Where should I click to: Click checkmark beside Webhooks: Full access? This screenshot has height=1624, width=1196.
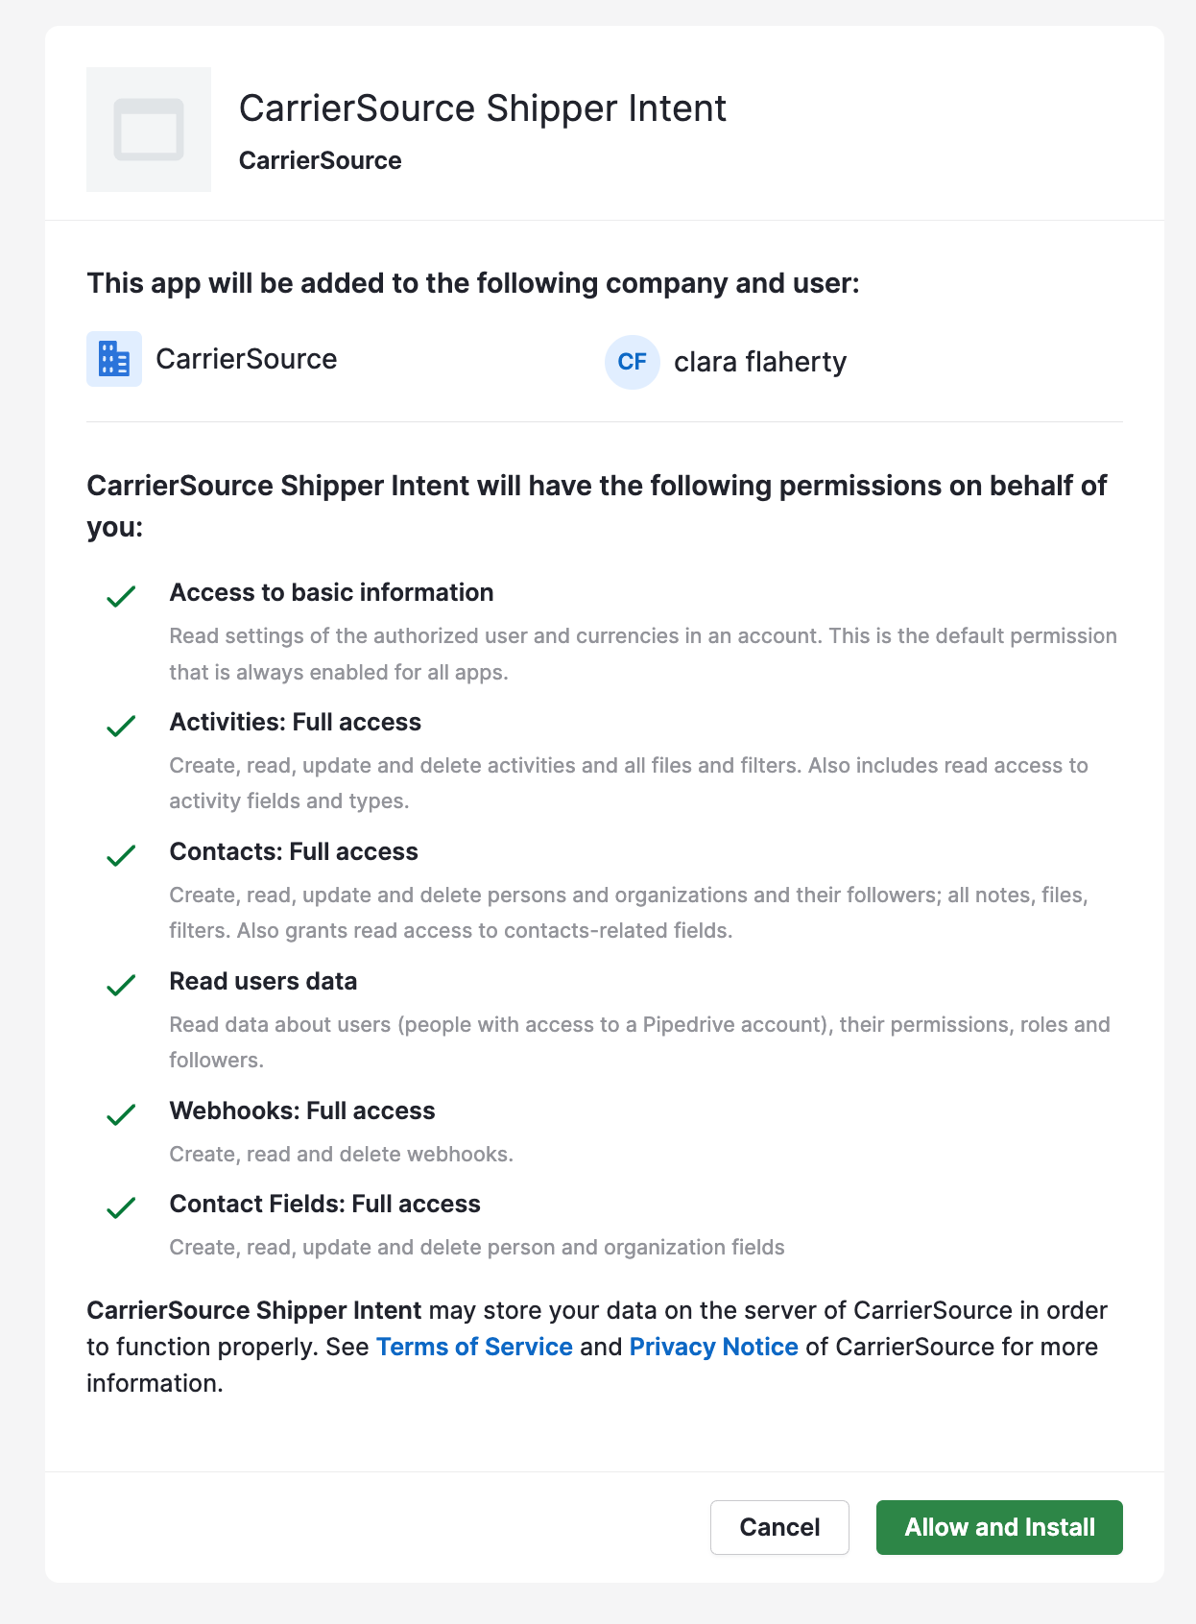(121, 1114)
